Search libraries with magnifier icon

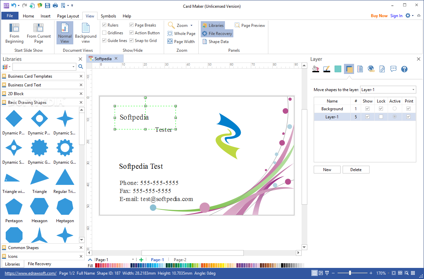coord(81,67)
